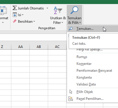Click the Urutkan & Filter A-Z icon

[58, 10]
